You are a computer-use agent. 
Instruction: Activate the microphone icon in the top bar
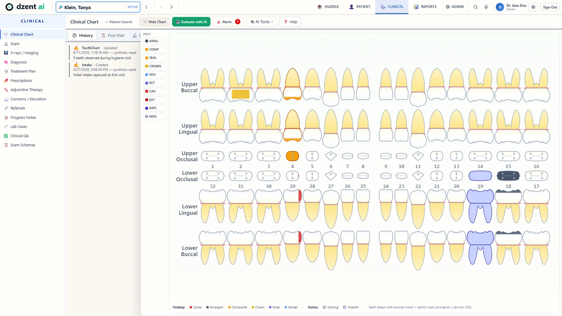coord(486,7)
